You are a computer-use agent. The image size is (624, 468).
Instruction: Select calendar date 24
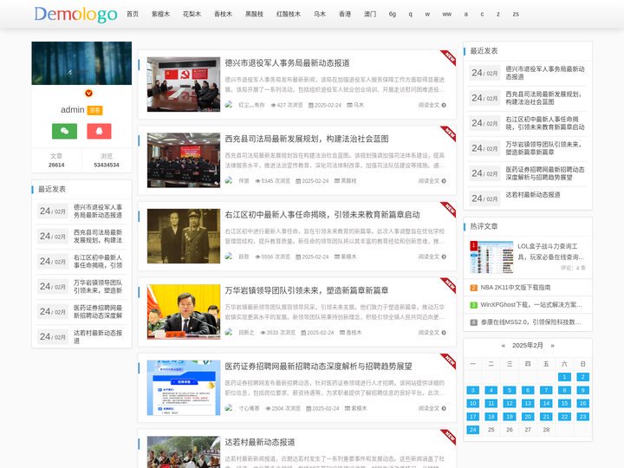473,430
